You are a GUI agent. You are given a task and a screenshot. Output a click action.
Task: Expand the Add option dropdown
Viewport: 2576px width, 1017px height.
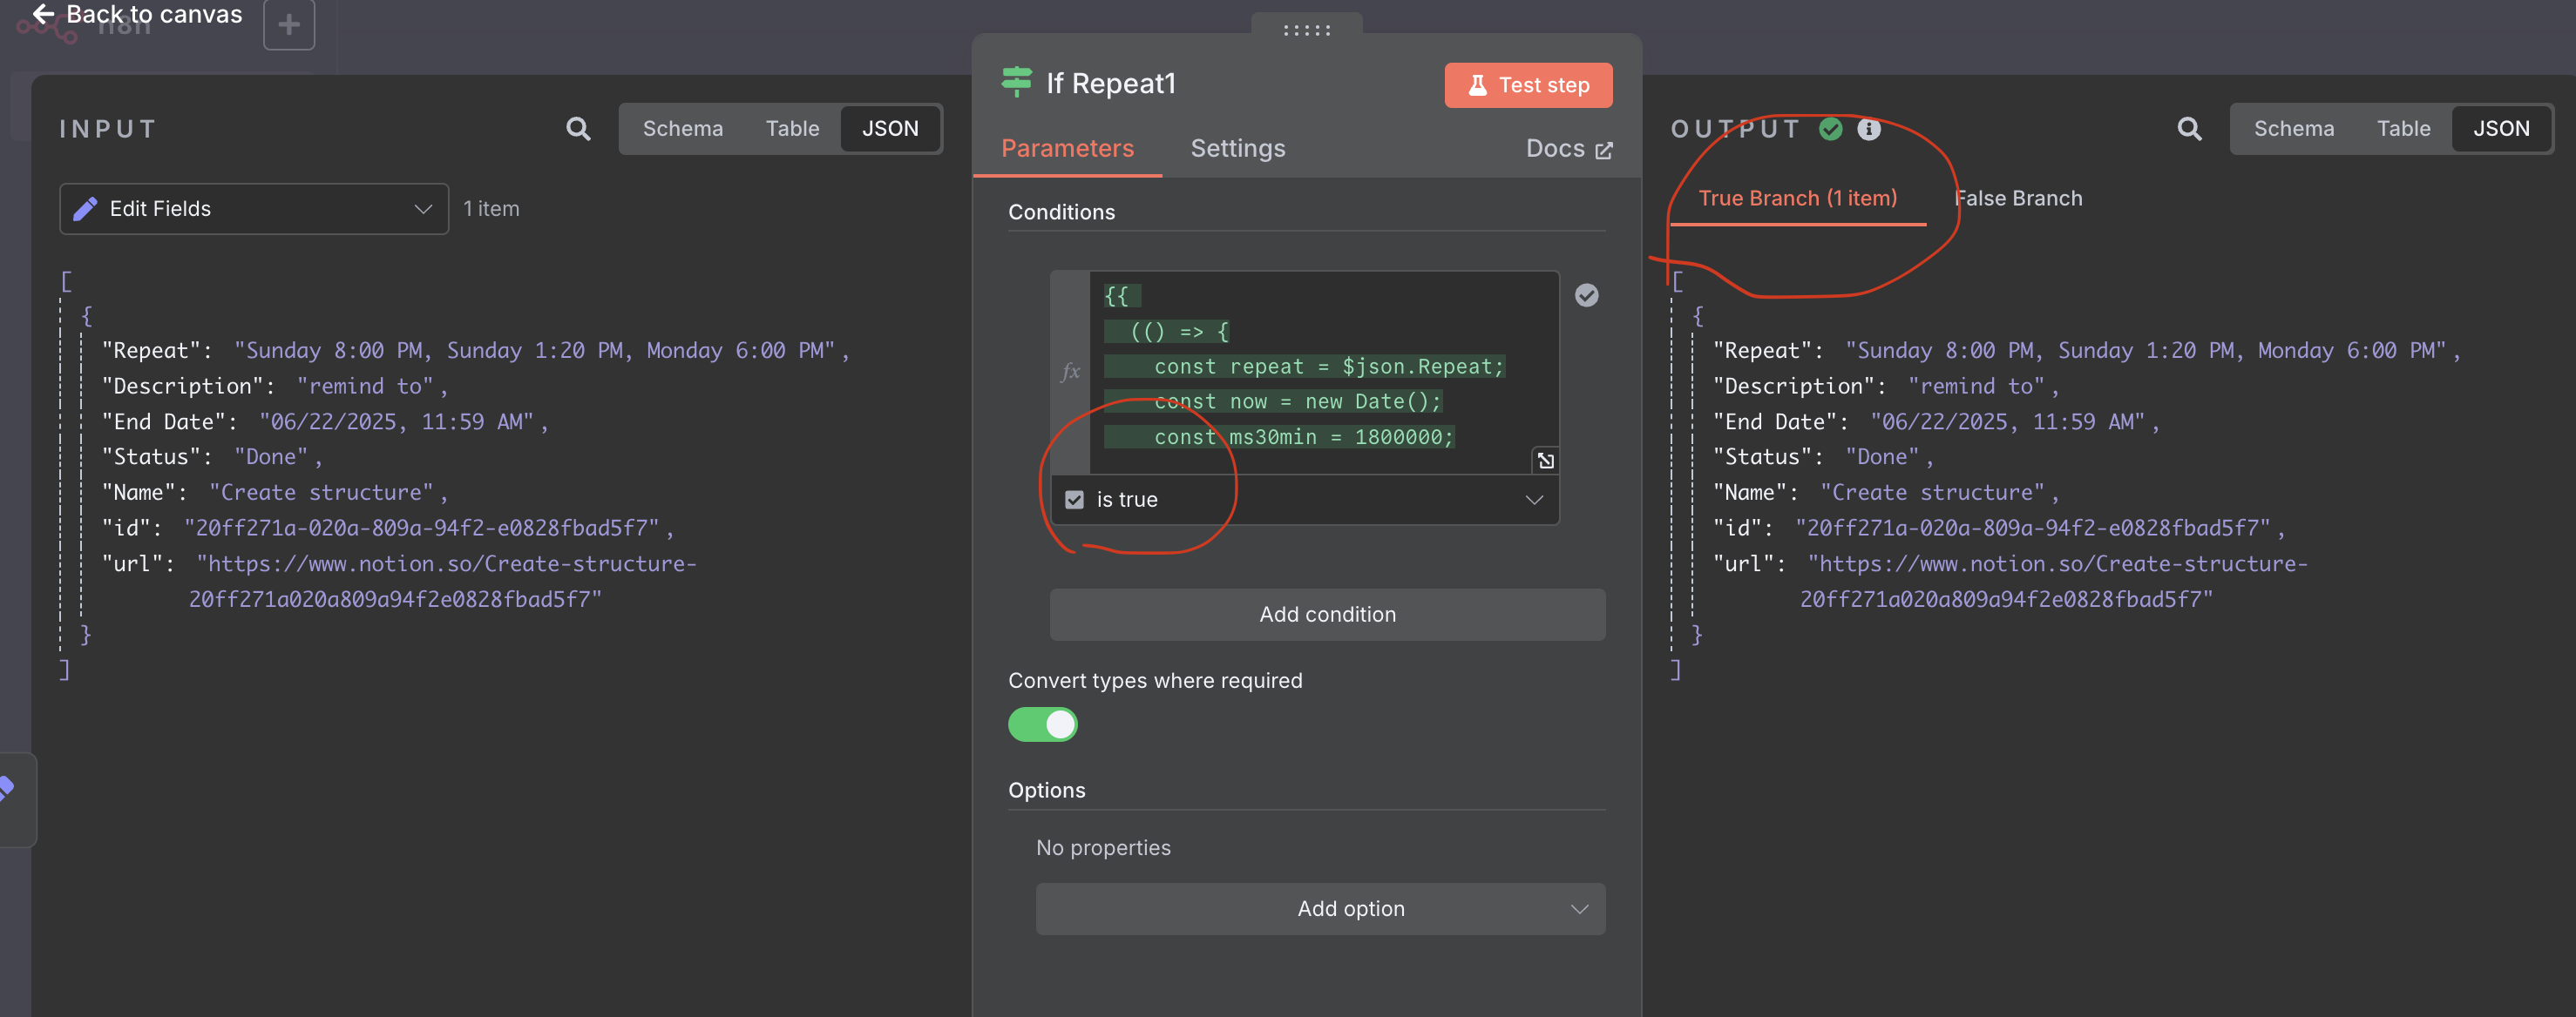tap(1320, 908)
